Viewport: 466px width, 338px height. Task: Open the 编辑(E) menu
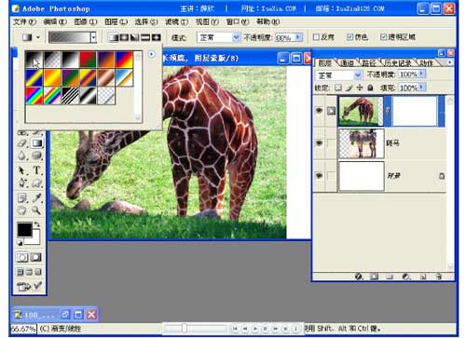click(55, 22)
